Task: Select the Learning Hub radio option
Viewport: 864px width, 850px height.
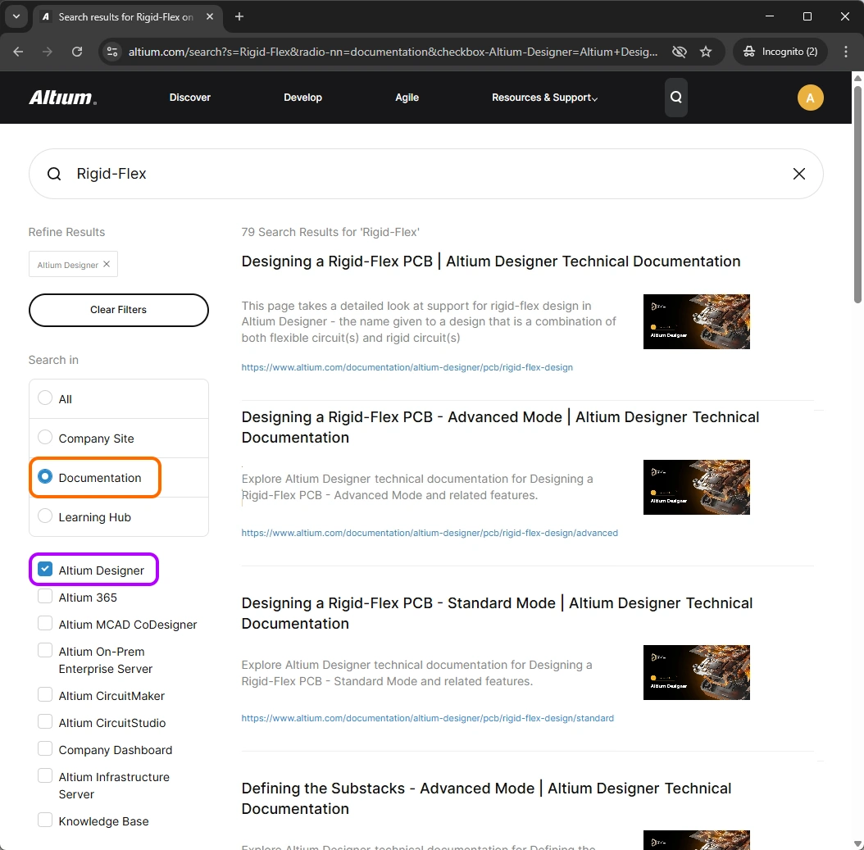Action: coord(45,516)
